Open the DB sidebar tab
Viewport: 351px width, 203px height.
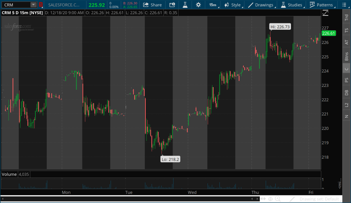click(x=347, y=92)
